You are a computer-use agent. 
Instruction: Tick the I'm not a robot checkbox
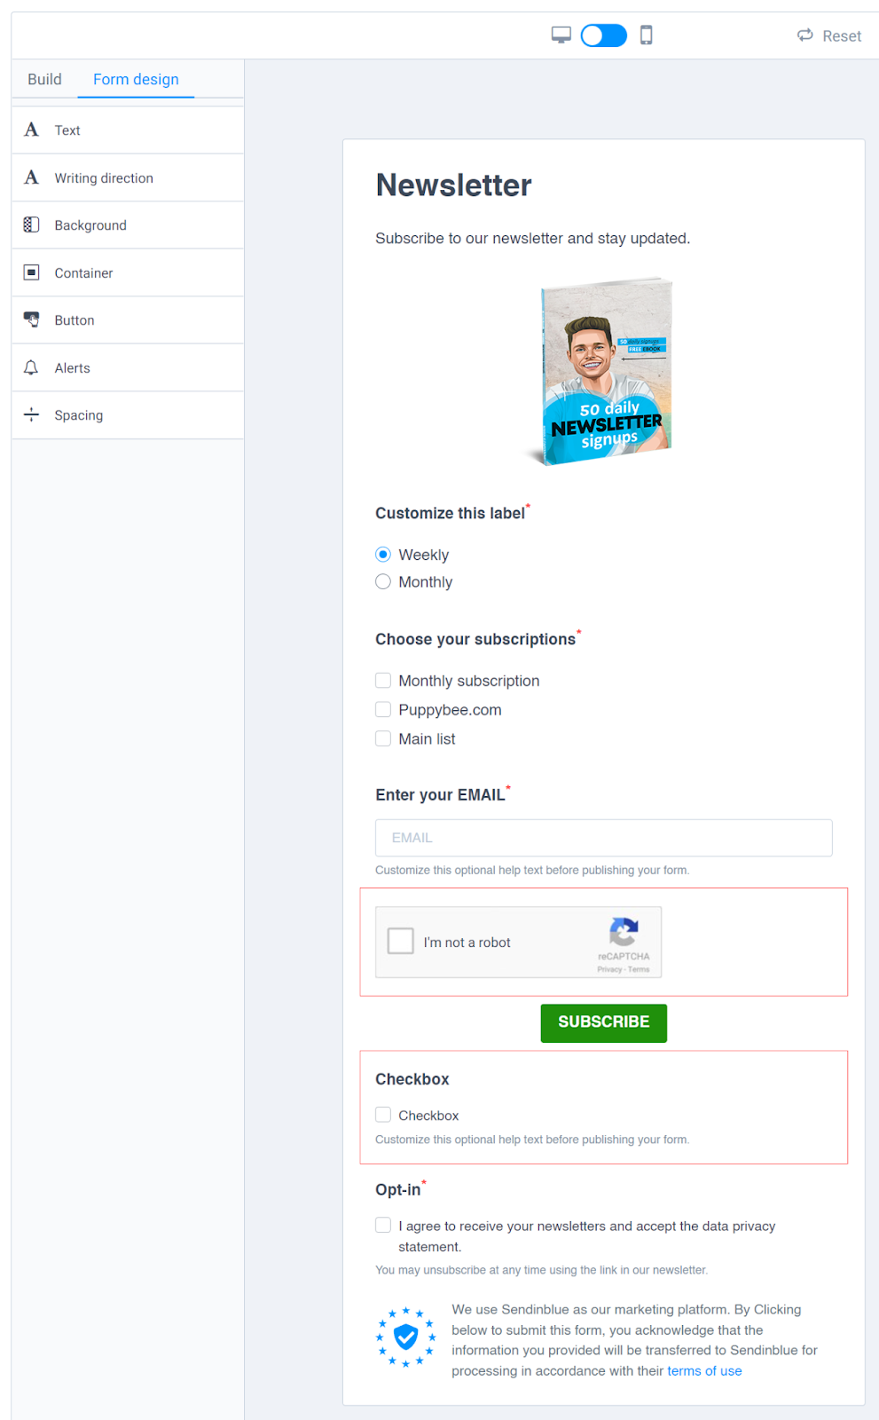[x=401, y=941]
